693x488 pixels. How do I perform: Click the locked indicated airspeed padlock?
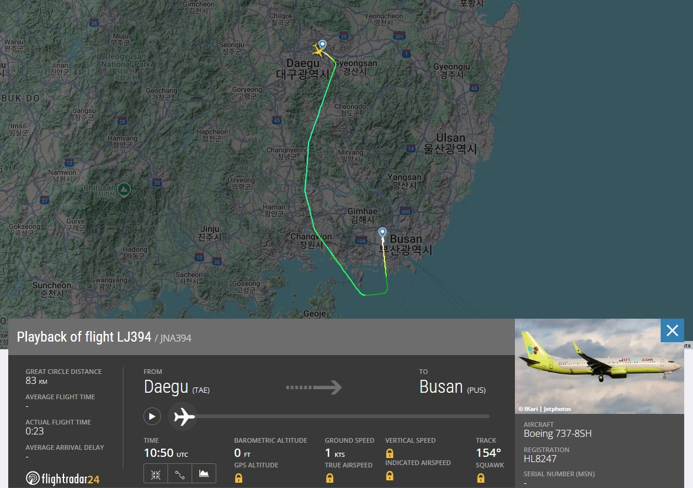click(x=389, y=476)
